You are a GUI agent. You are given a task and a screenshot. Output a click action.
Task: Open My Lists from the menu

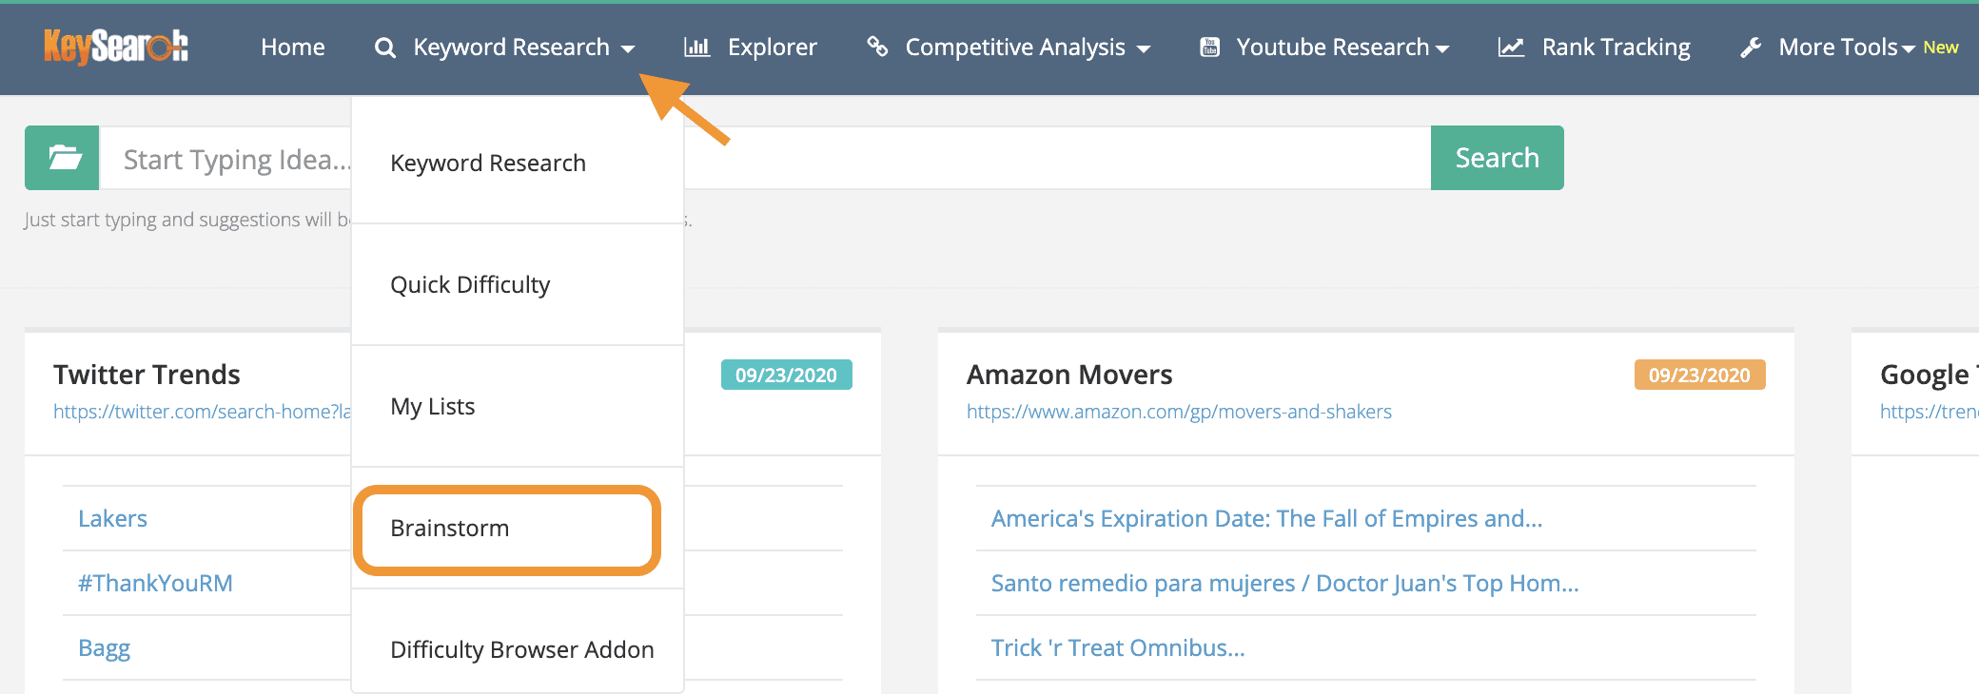click(x=433, y=407)
